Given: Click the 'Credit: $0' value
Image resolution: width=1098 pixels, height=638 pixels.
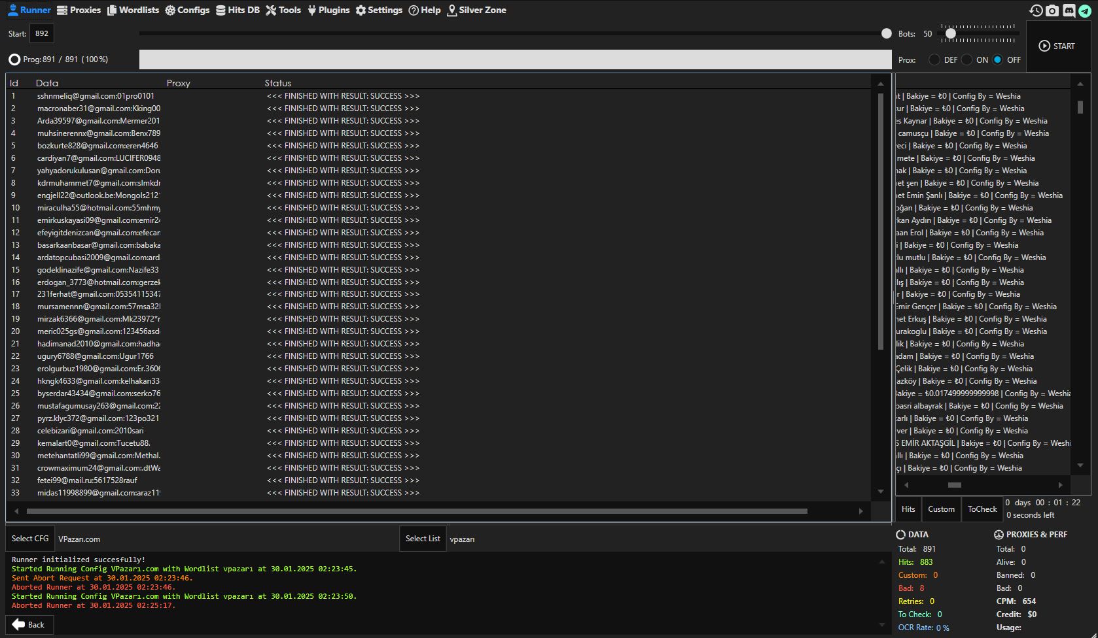Looking at the screenshot, I should [x=1016, y=614].
